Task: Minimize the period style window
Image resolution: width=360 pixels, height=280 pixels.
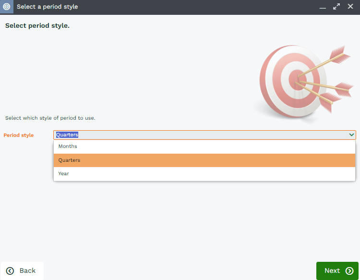Action: click(x=323, y=7)
